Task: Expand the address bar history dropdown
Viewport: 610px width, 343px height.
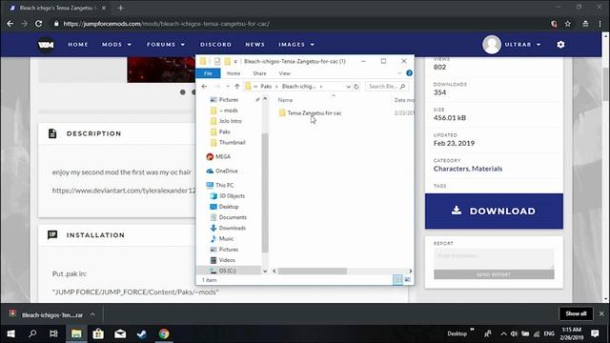Action: [x=348, y=87]
